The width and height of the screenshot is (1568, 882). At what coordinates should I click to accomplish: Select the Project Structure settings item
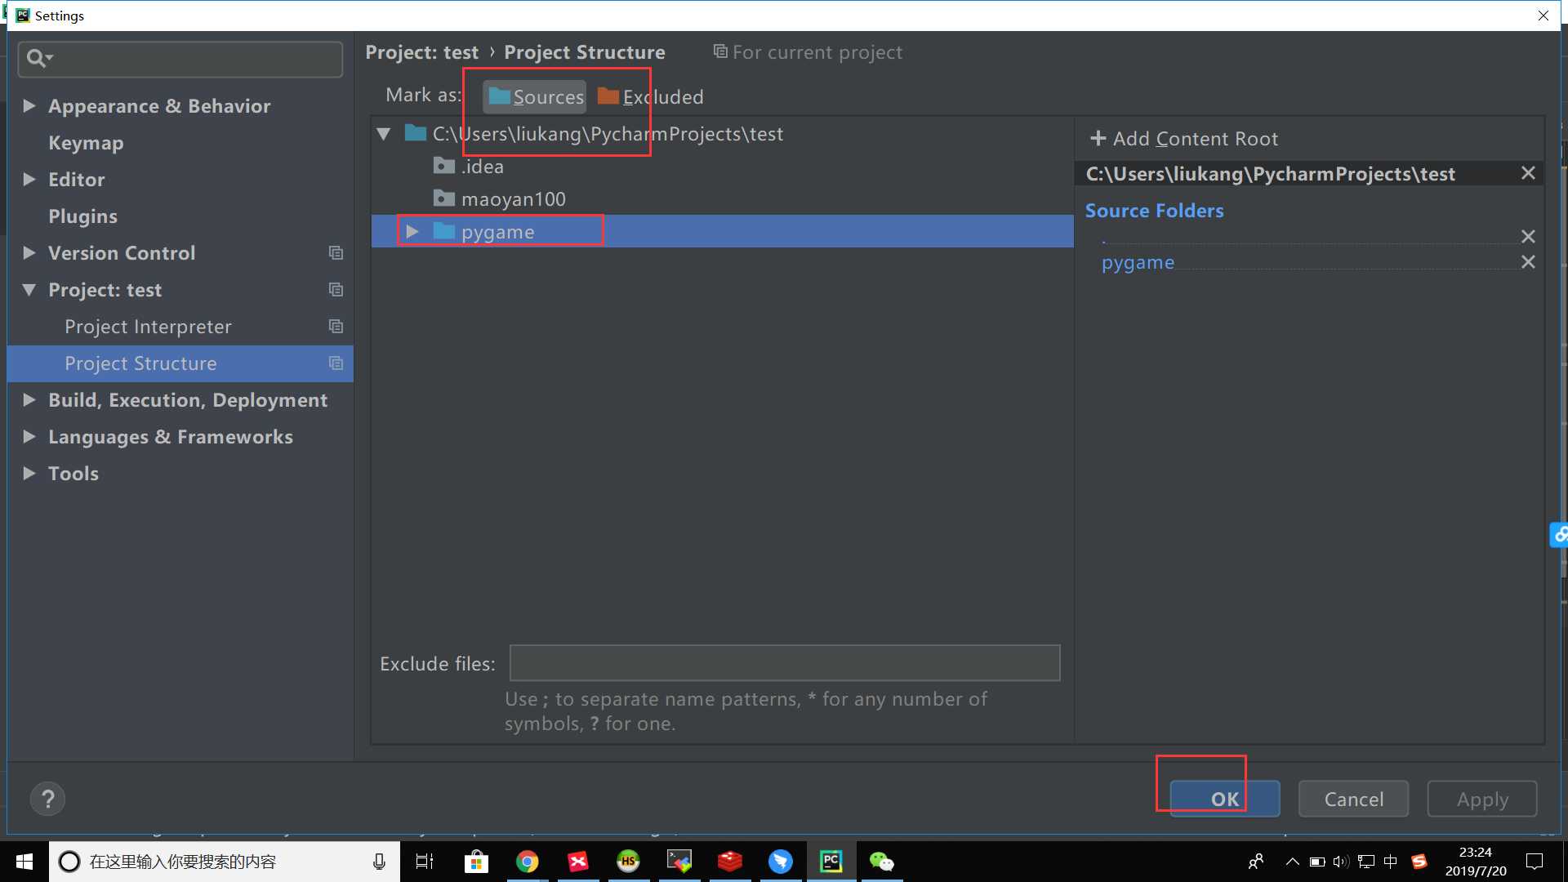tap(140, 363)
